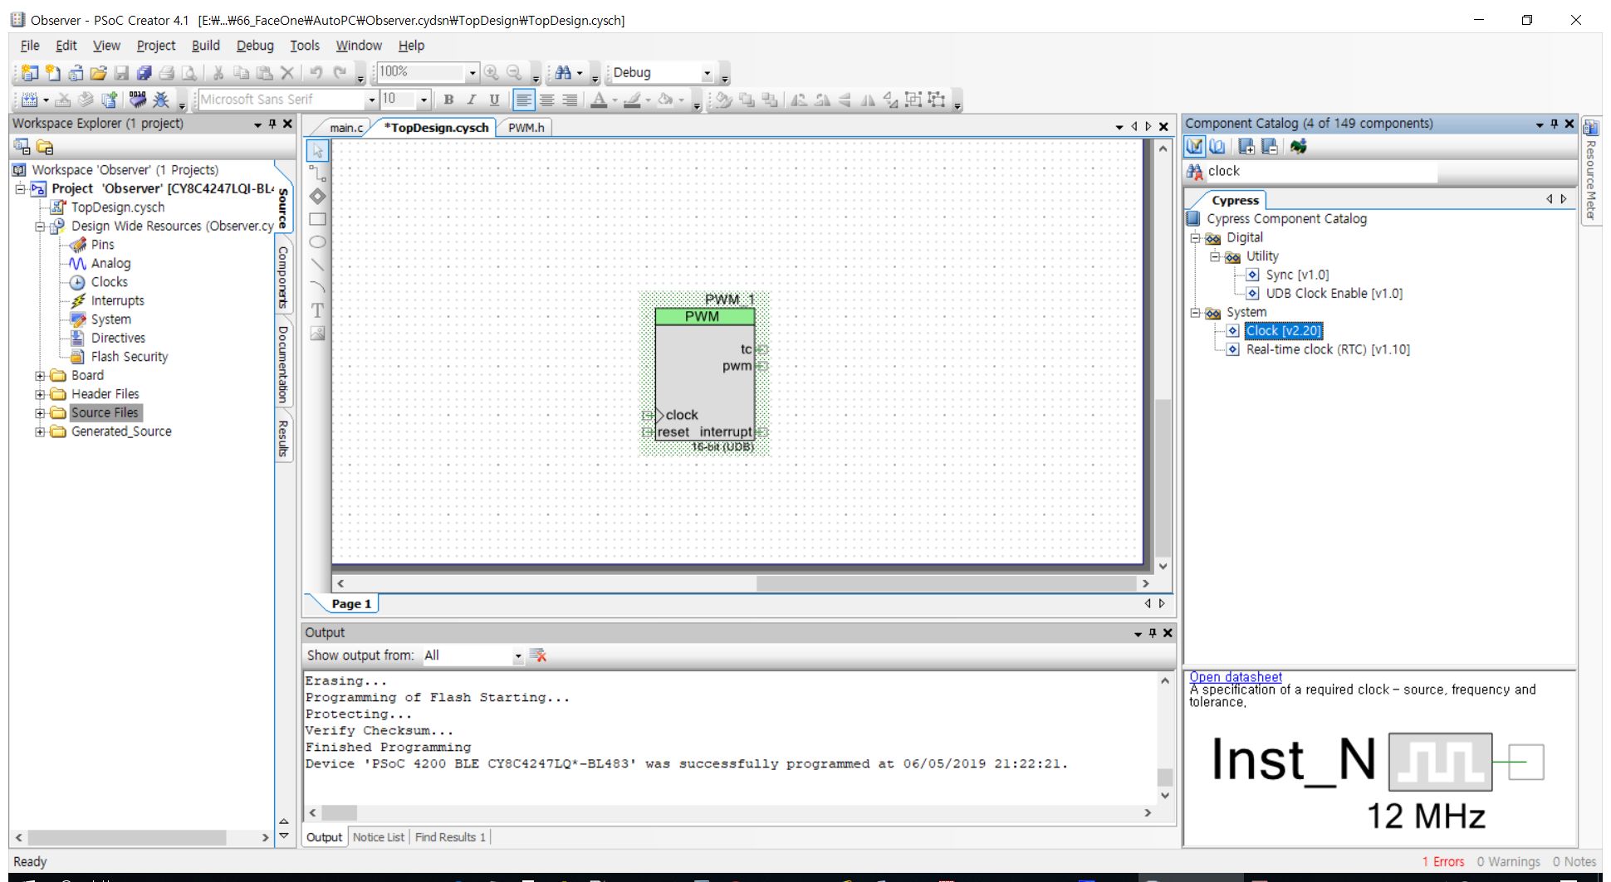
Task: Expand the Board folder in tree
Action: tap(40, 376)
